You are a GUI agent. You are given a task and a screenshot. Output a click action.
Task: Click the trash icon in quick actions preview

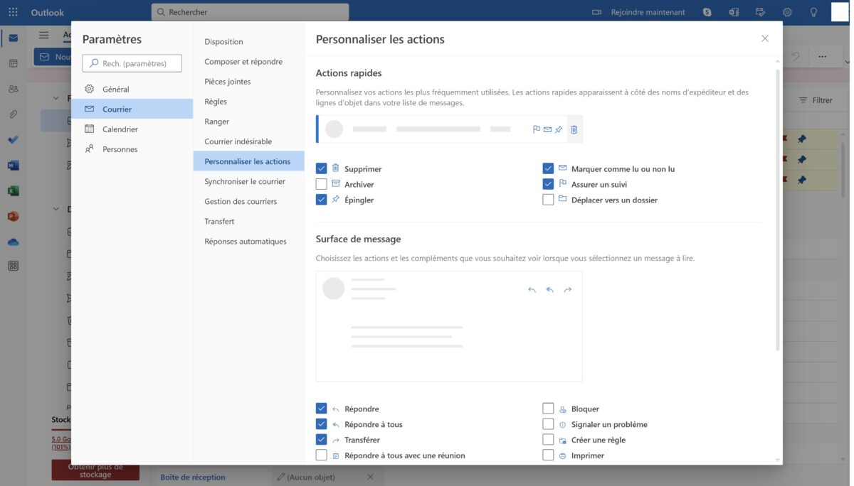pos(574,129)
